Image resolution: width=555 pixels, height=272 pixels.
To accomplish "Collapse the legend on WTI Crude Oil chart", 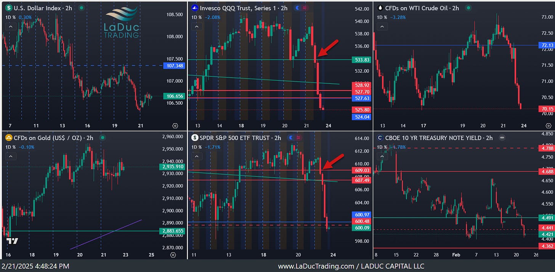I will coord(382,27).
